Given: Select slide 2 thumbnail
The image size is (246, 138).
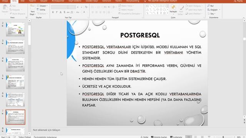Looking at the screenshot, I should point(15,30).
